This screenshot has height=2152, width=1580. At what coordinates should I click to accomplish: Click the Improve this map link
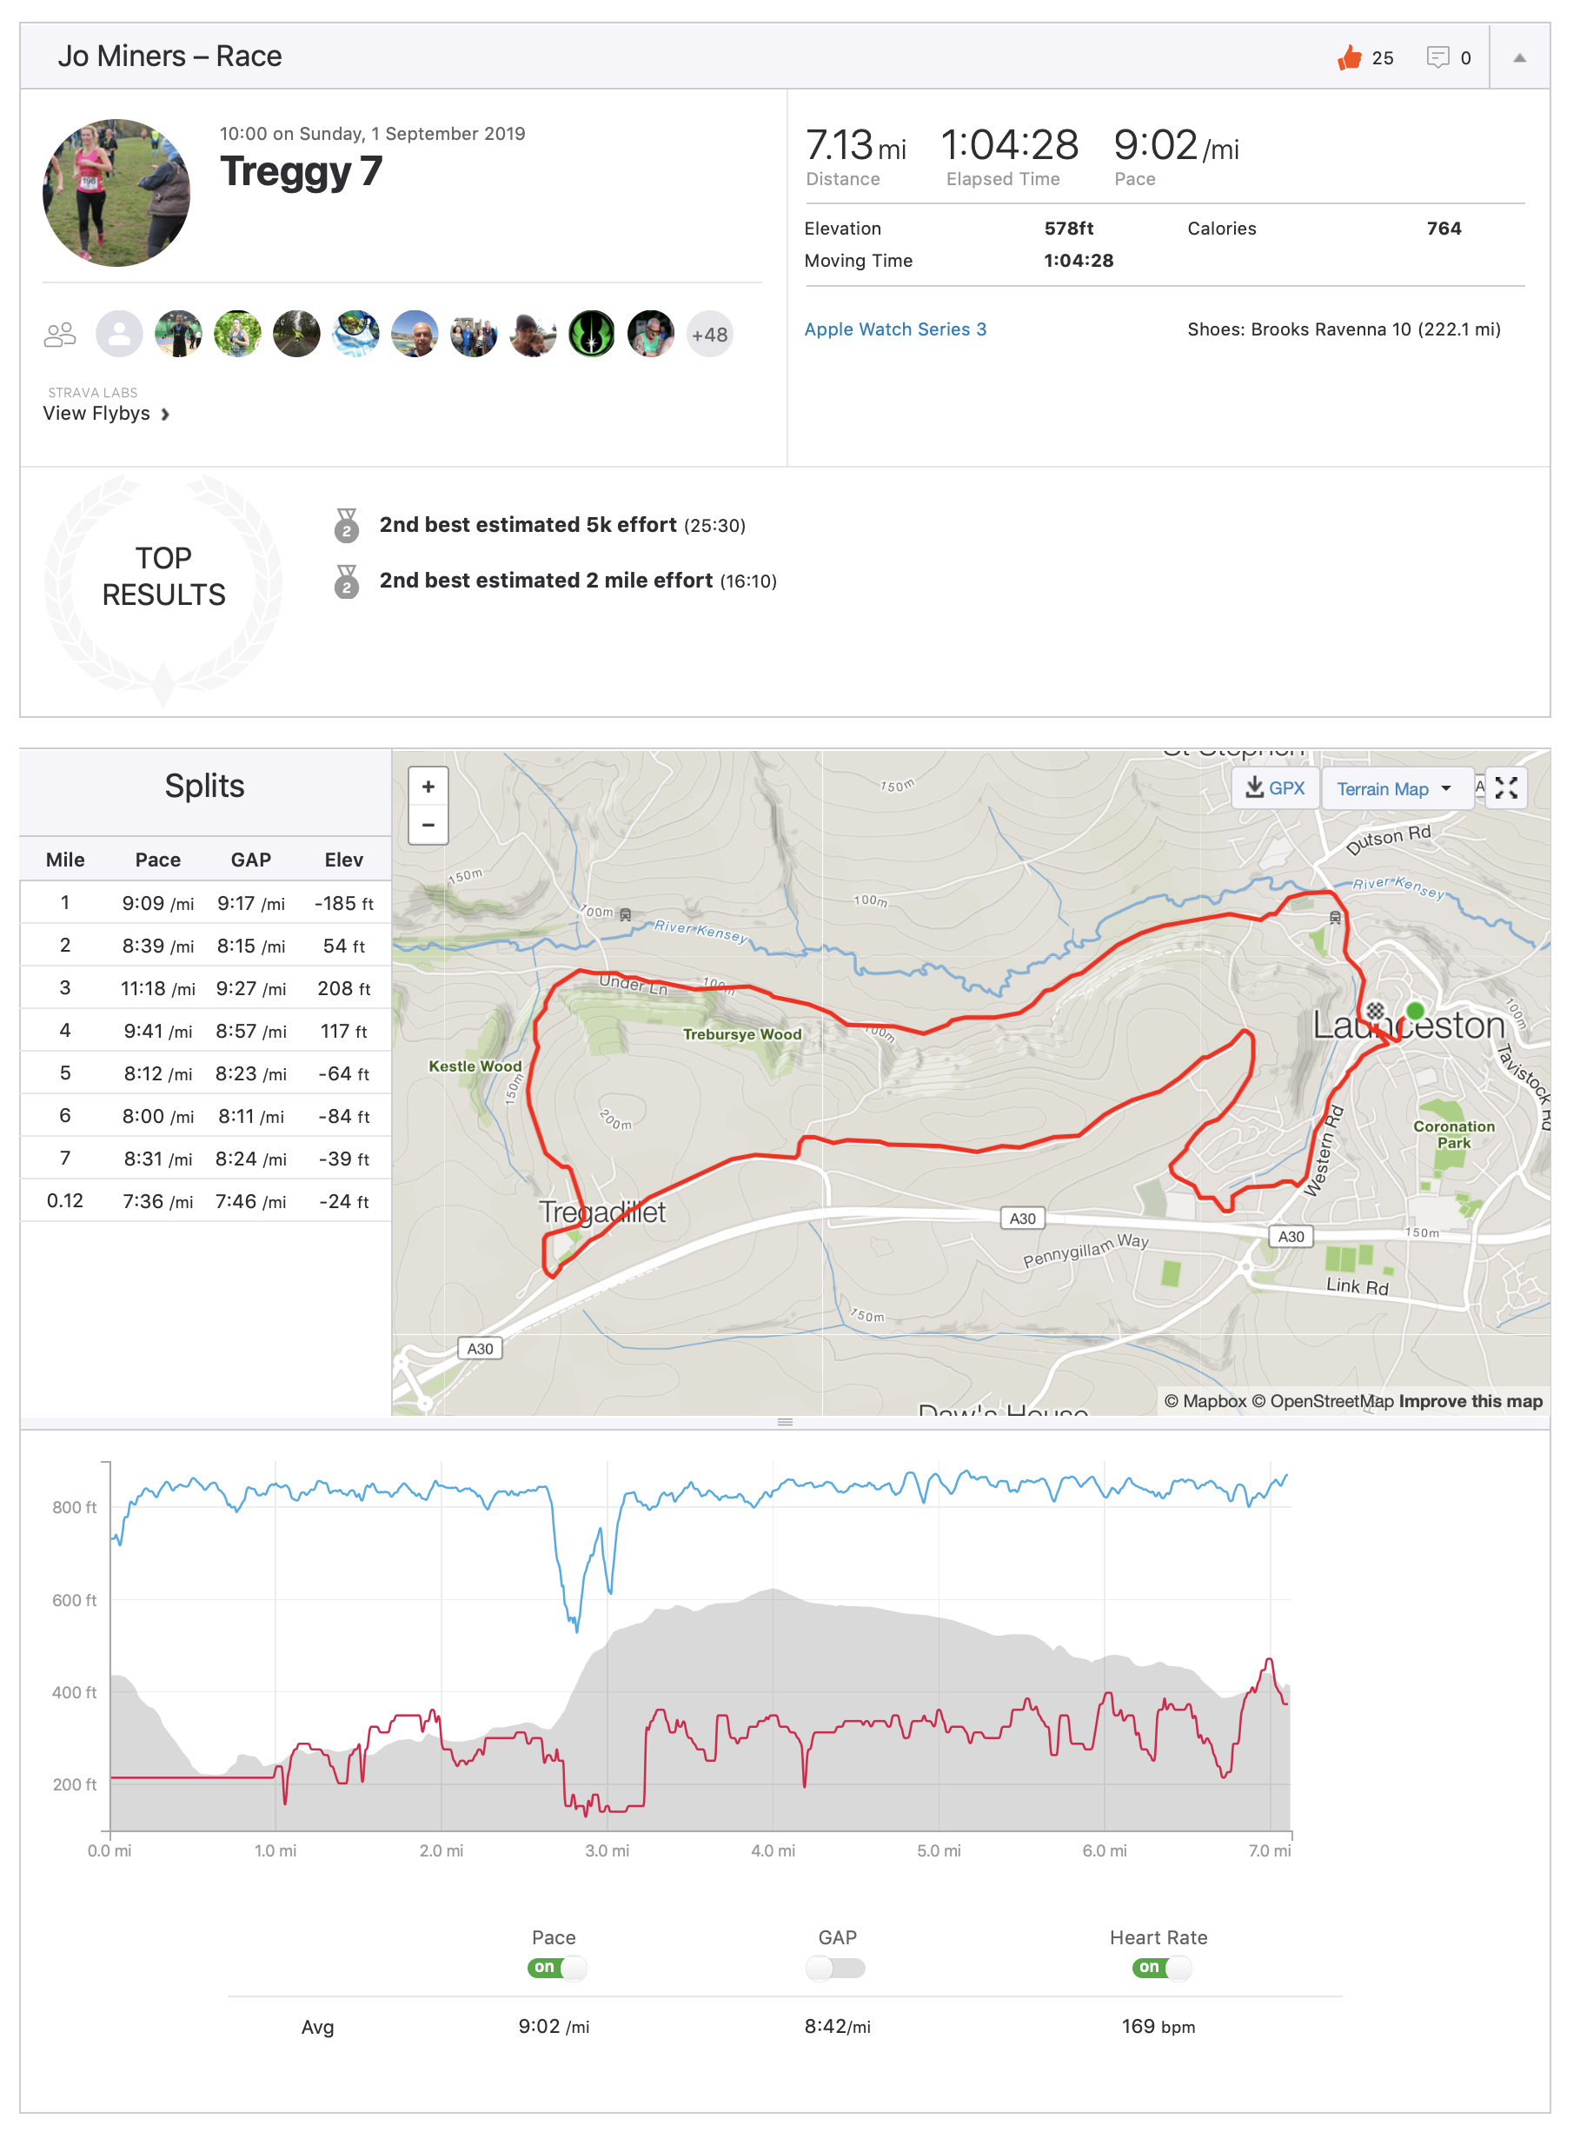(x=1470, y=1401)
